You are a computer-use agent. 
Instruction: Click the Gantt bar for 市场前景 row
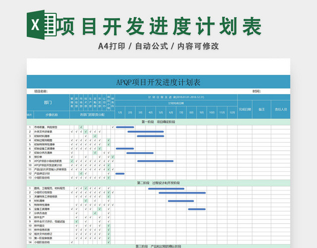click(x=125, y=127)
